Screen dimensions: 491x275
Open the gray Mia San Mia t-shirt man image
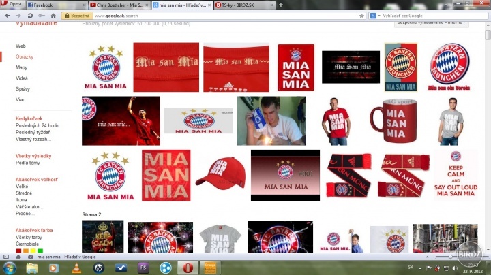451,121
